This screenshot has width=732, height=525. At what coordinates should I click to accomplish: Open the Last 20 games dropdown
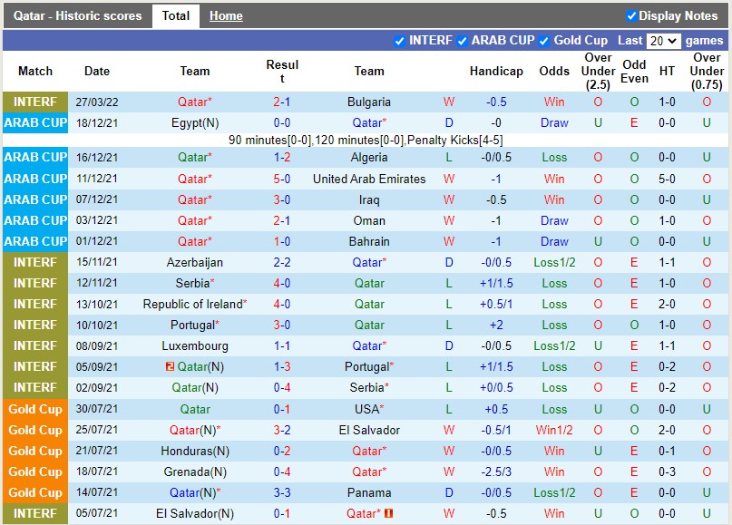[x=662, y=41]
